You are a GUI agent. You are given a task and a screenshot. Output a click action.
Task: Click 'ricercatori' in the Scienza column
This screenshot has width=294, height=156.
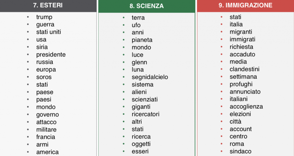(146, 114)
